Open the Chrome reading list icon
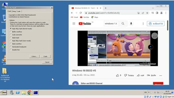Viewport: 174px width, 98px height. [153, 13]
